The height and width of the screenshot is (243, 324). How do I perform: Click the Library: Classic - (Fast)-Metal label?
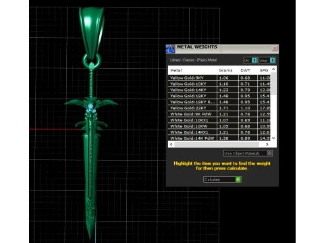click(x=193, y=60)
